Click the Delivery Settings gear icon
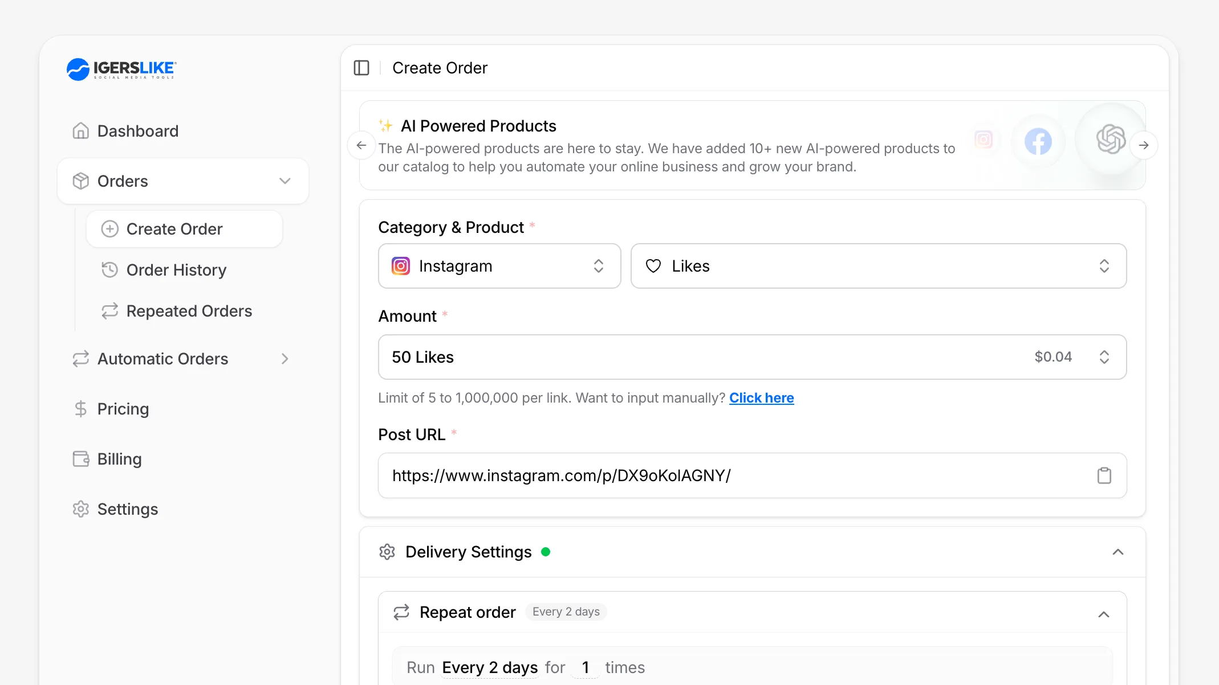Screen dimensions: 1219x685 pos(387,552)
